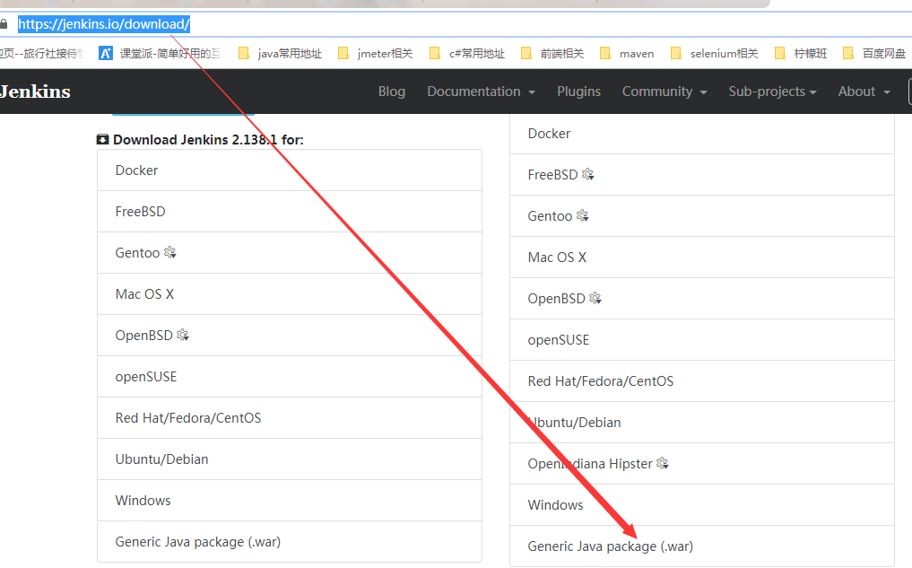The width and height of the screenshot is (912, 568).
Task: Open the selenium相关 bookmark folder
Action: 714,54
